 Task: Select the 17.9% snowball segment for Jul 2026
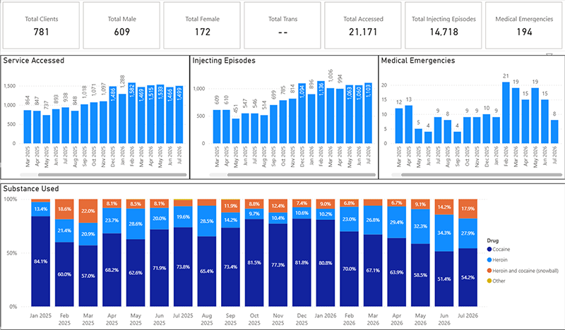(468, 209)
